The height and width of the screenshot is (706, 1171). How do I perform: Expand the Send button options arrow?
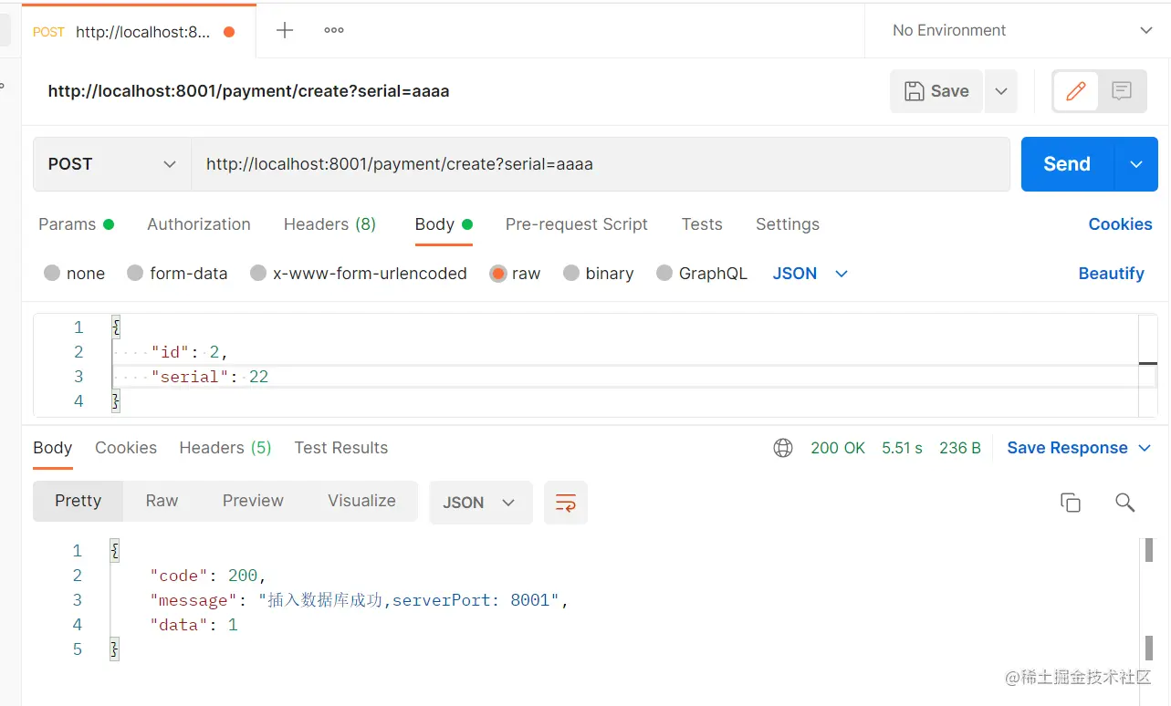1136,164
